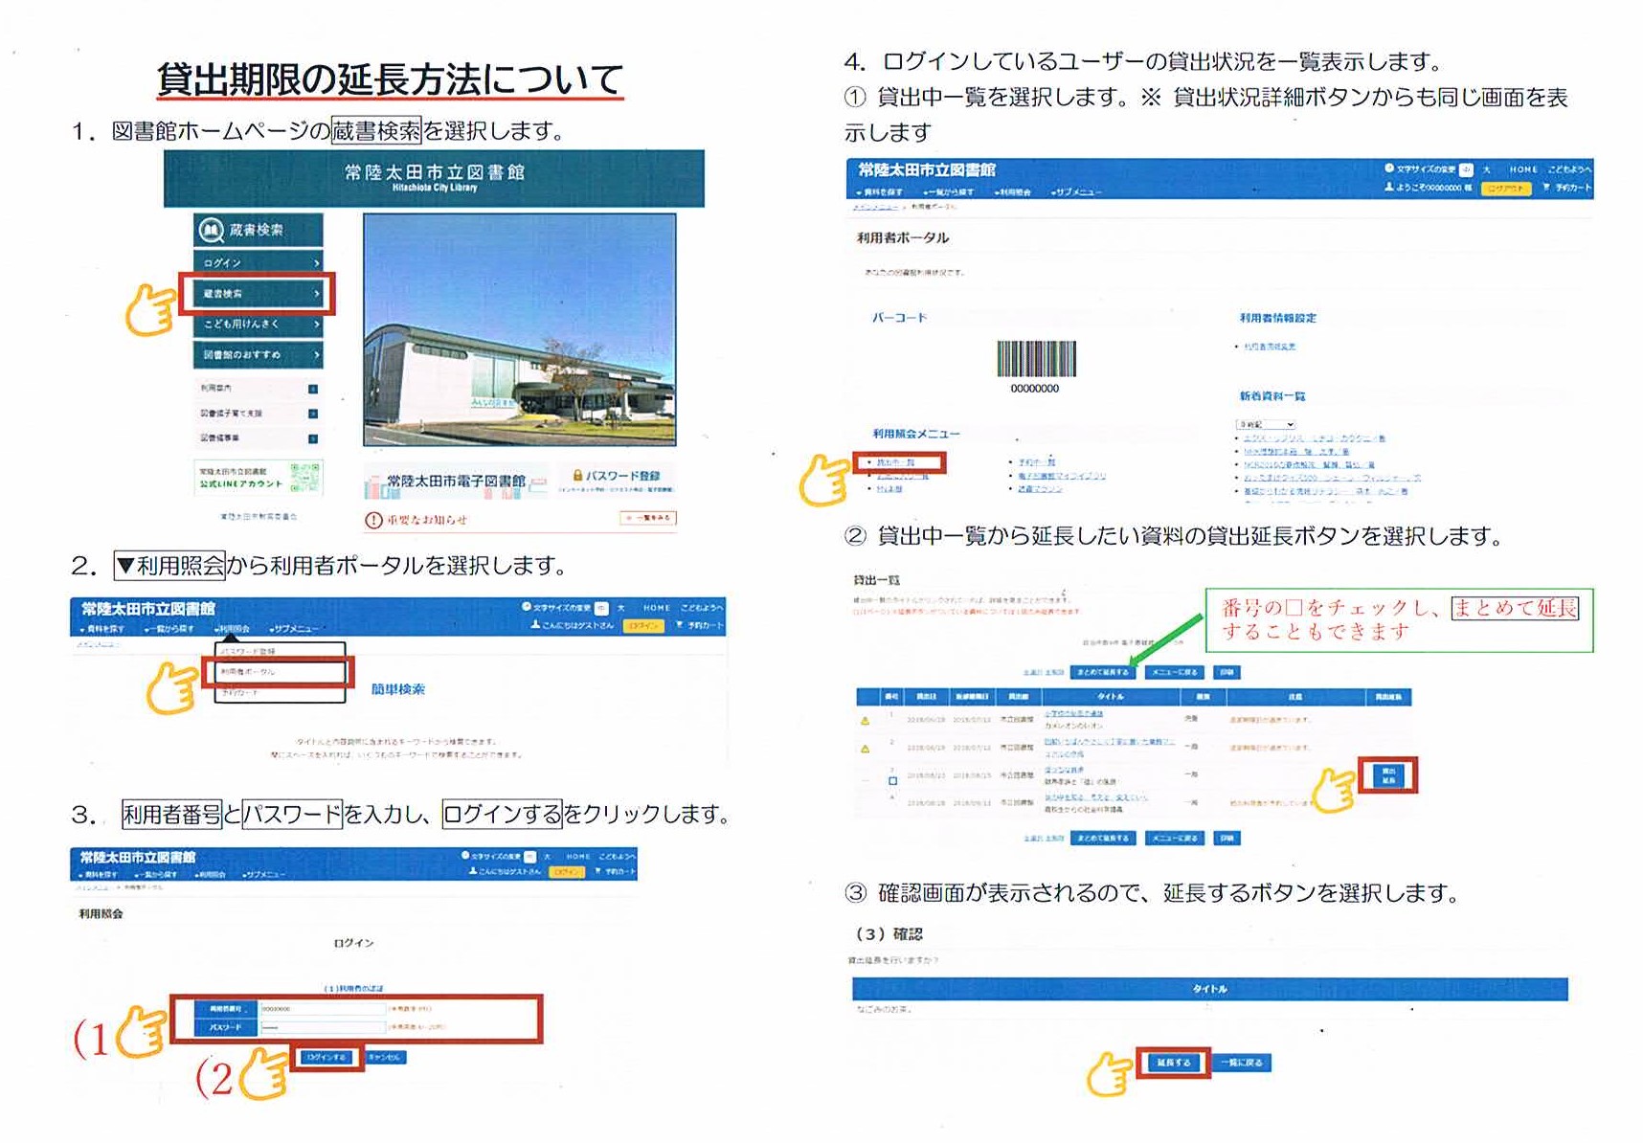Click the library building photo on the homepage
This screenshot has height=1143, width=1643.
[520, 329]
